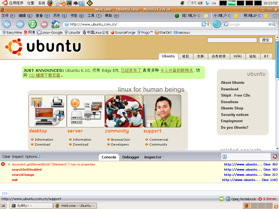The width and height of the screenshot is (279, 209).
Task: Open the Firebug Options dropdown
Action: click(x=32, y=156)
